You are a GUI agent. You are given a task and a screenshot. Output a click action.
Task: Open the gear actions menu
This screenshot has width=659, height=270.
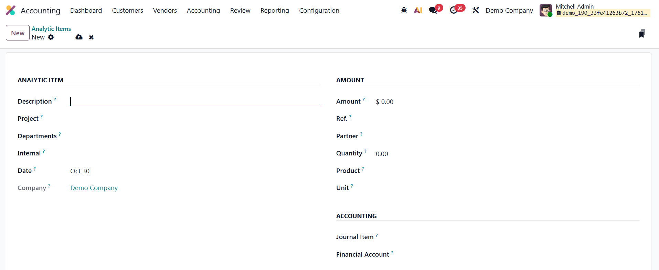click(x=51, y=37)
